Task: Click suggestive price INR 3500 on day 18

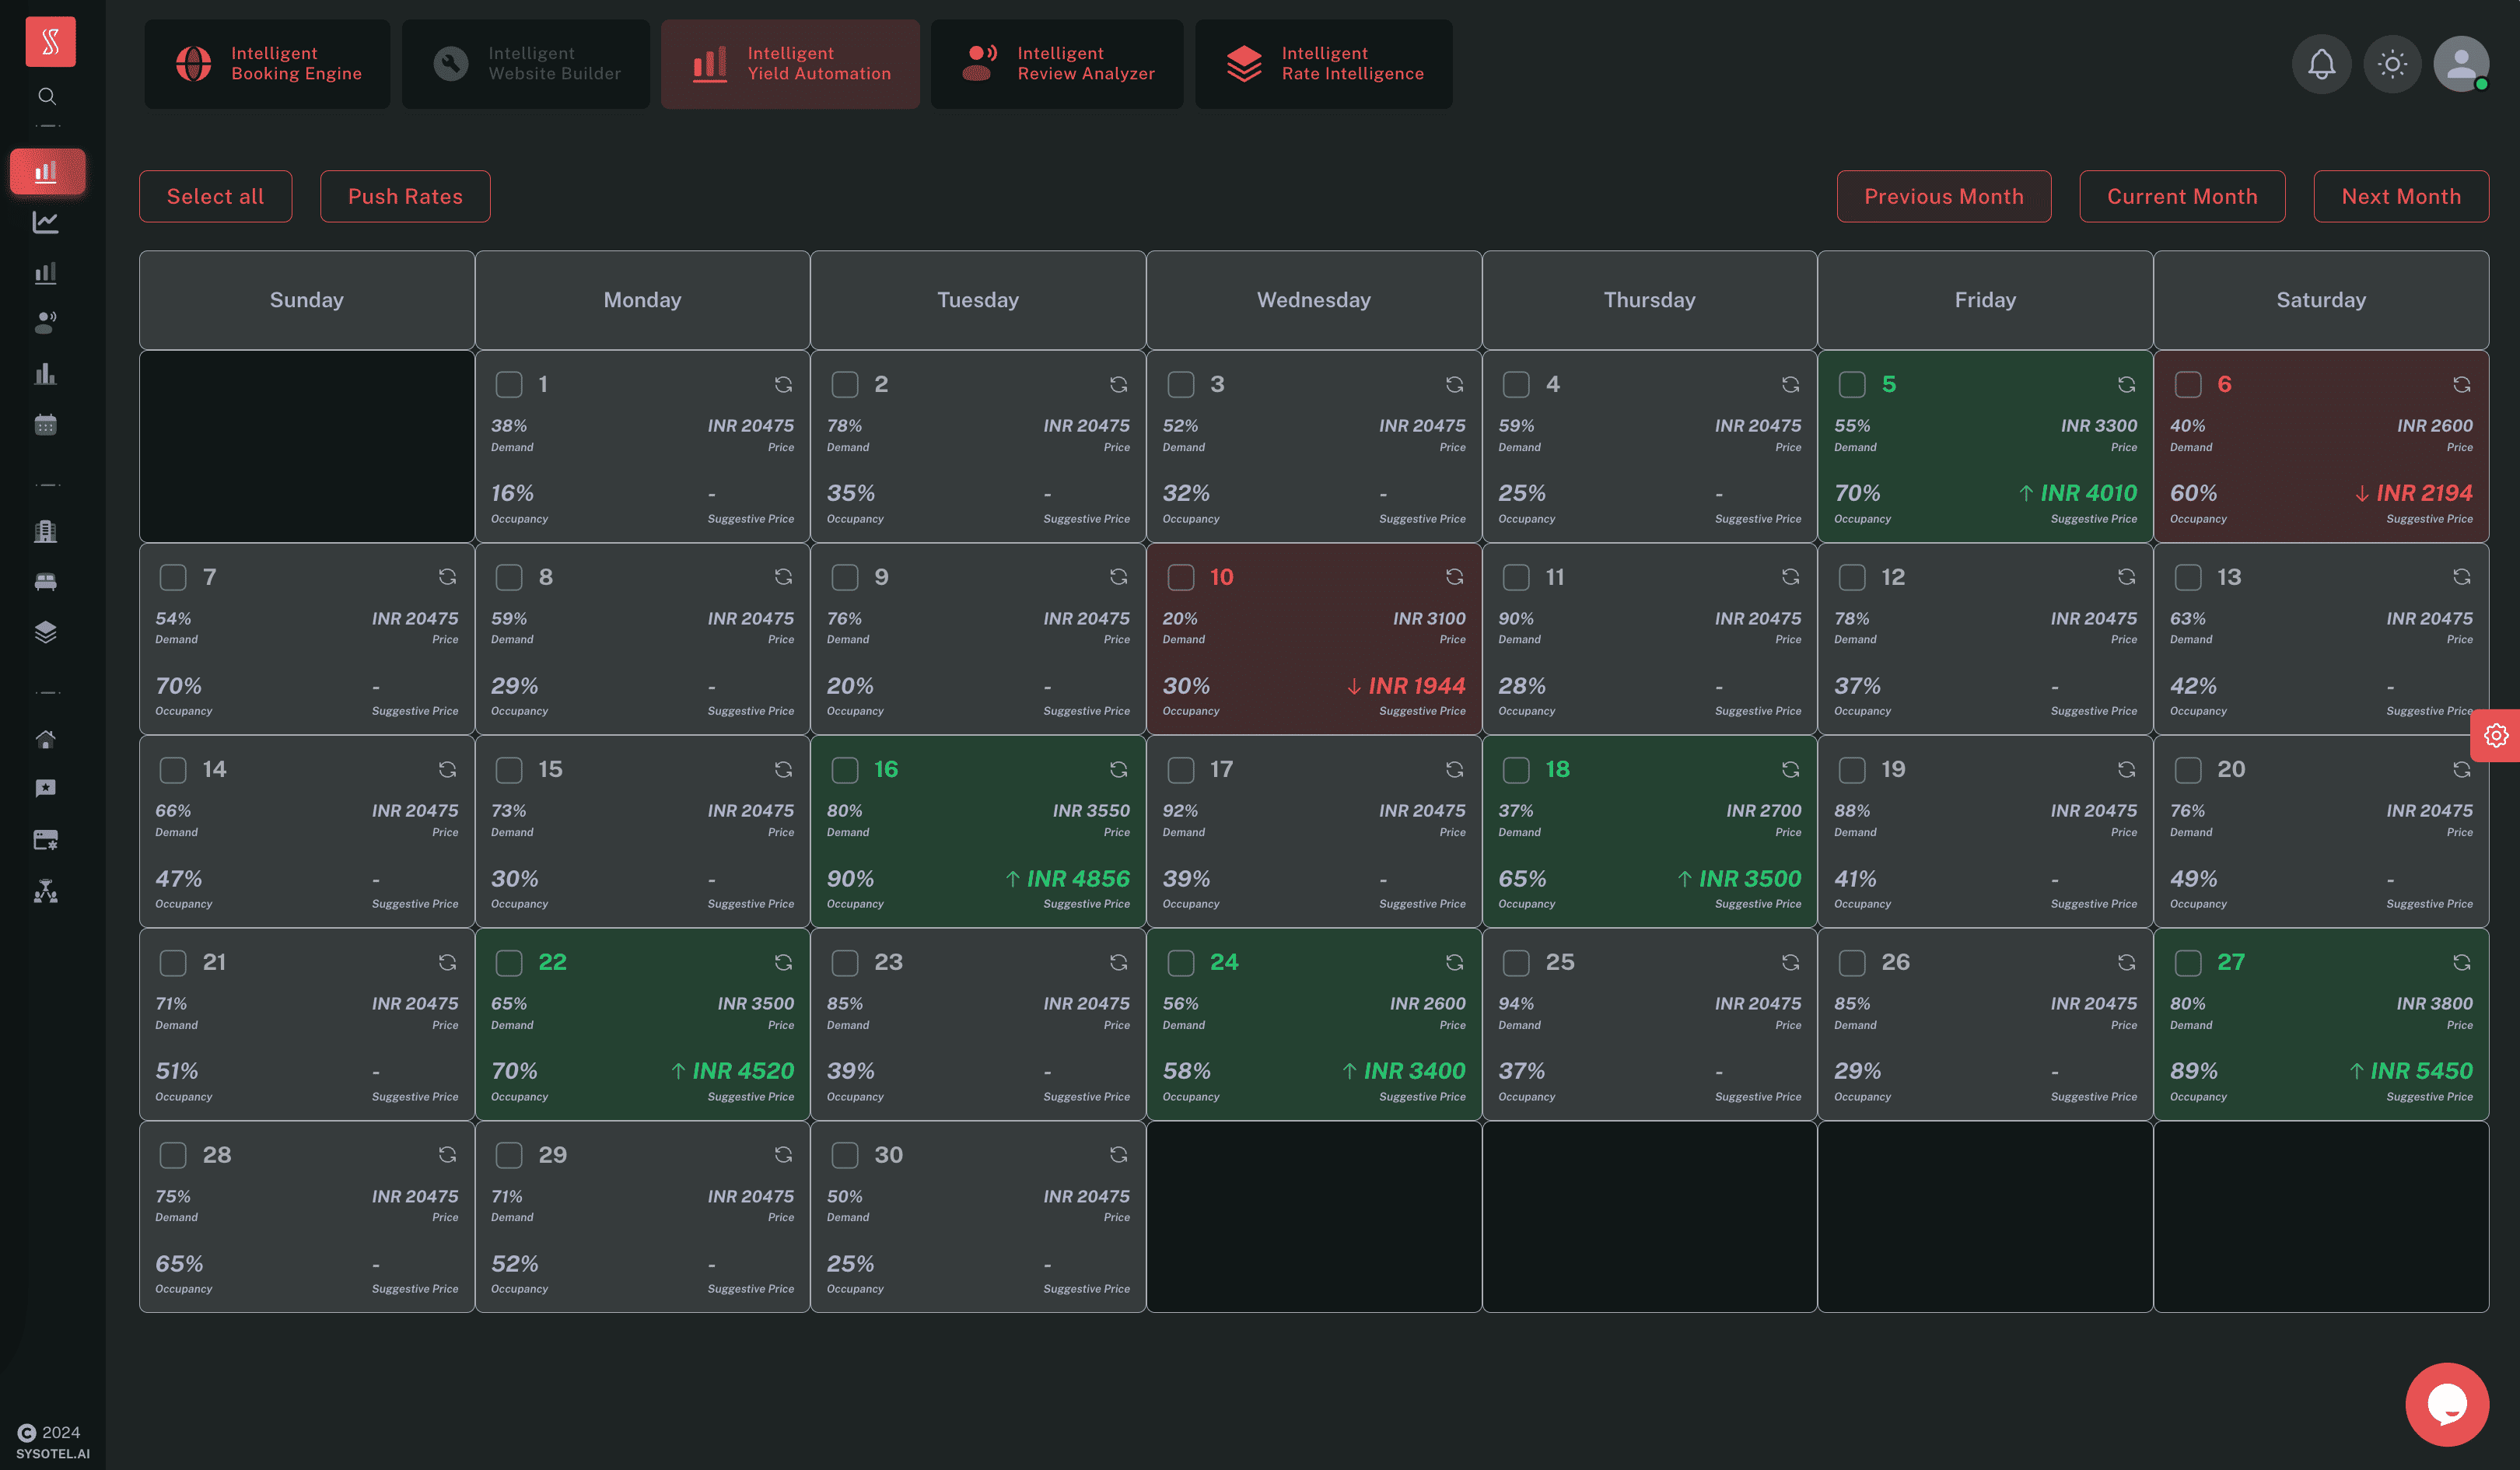Action: tap(1739, 879)
